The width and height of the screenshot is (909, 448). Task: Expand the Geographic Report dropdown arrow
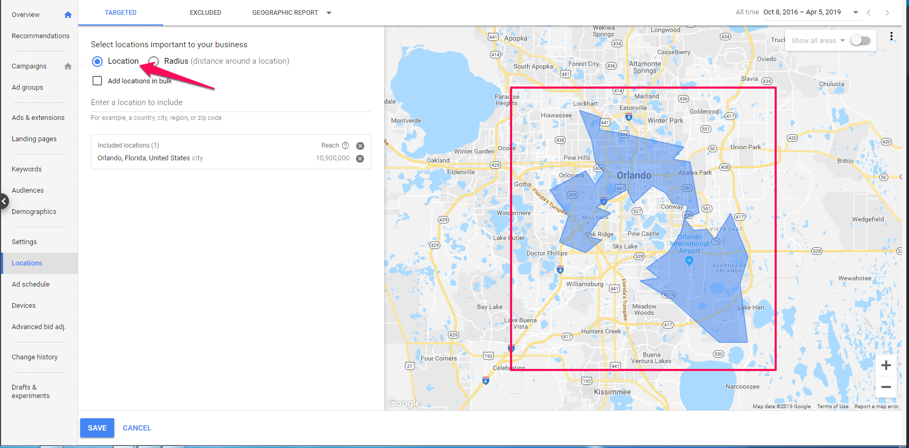329,13
